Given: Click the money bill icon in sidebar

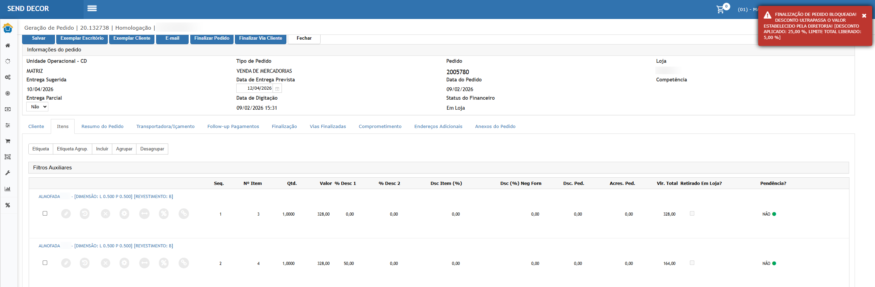Looking at the screenshot, I should pyautogui.click(x=8, y=109).
